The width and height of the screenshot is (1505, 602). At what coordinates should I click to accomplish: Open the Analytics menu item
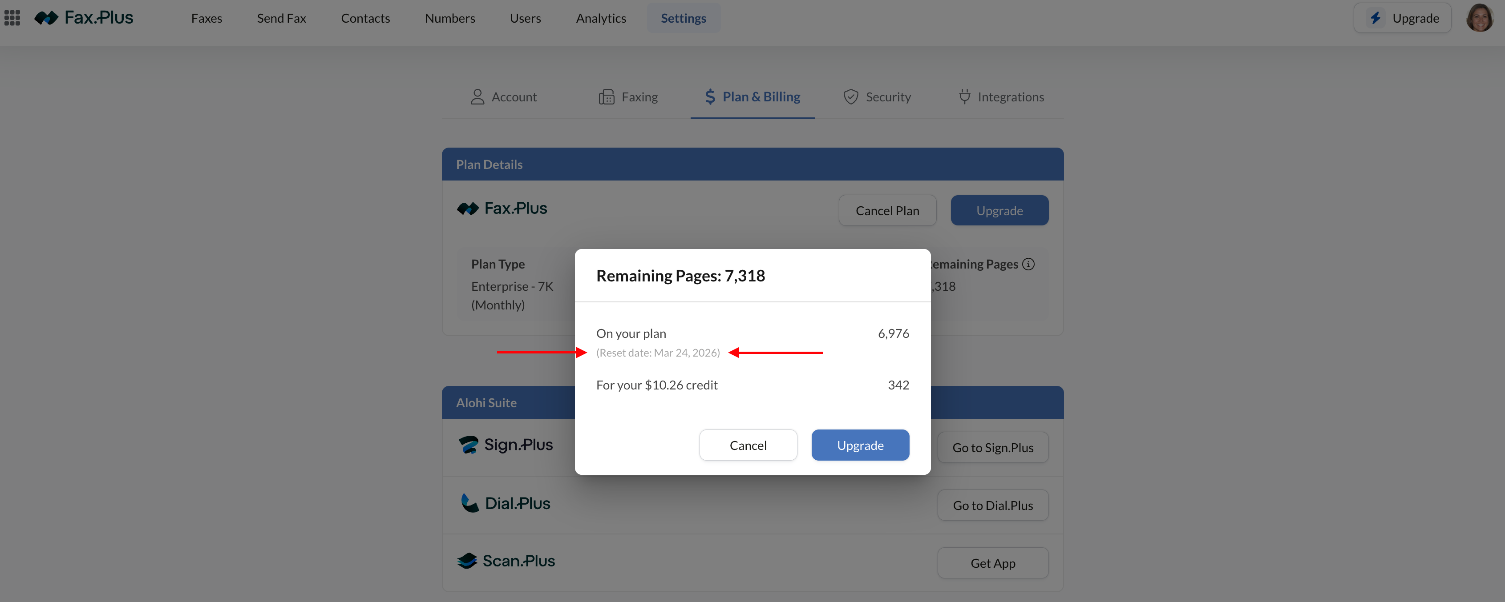601,18
